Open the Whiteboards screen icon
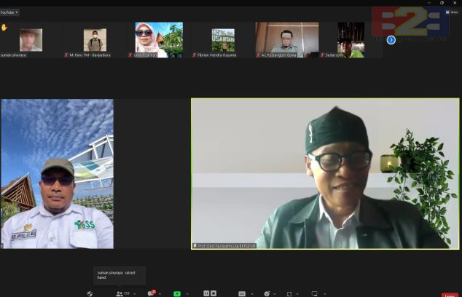 coord(314,293)
